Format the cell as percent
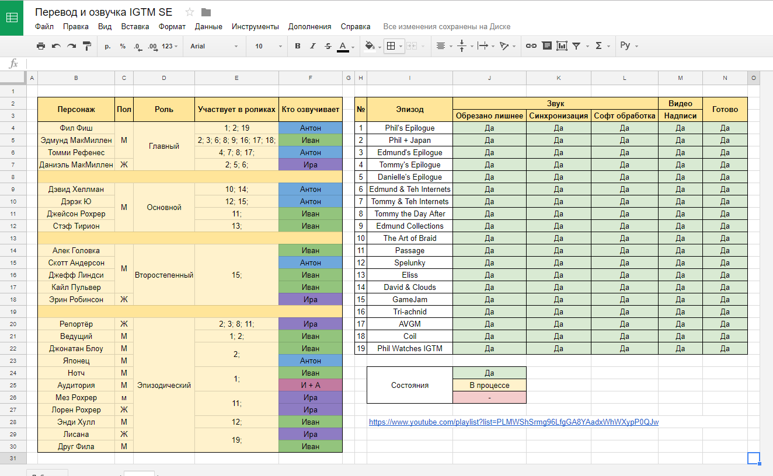773x476 pixels. point(123,46)
